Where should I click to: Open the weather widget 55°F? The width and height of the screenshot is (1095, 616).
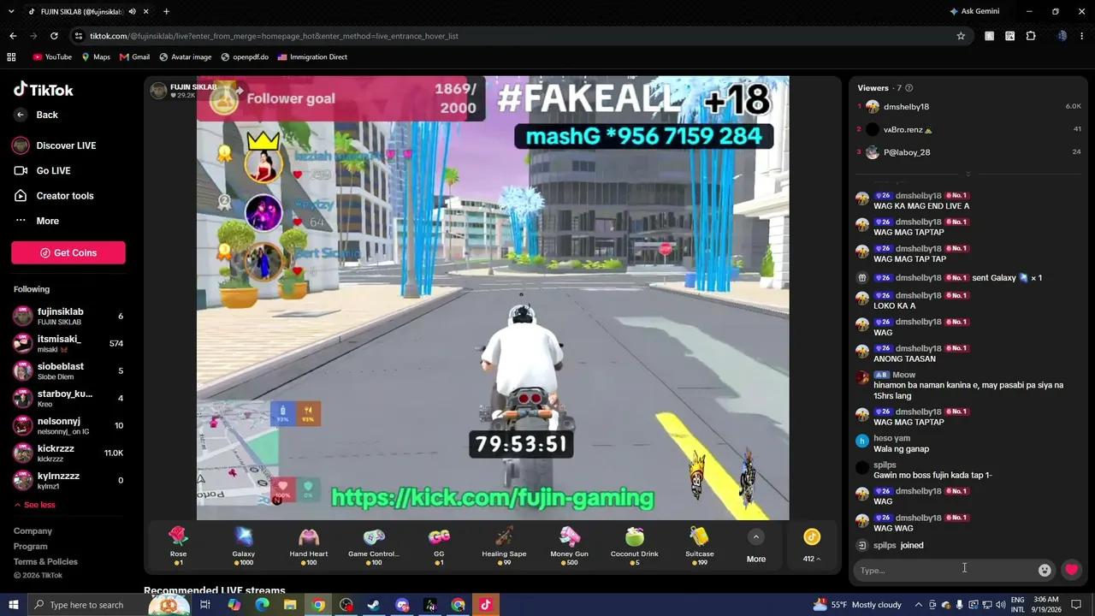(858, 605)
